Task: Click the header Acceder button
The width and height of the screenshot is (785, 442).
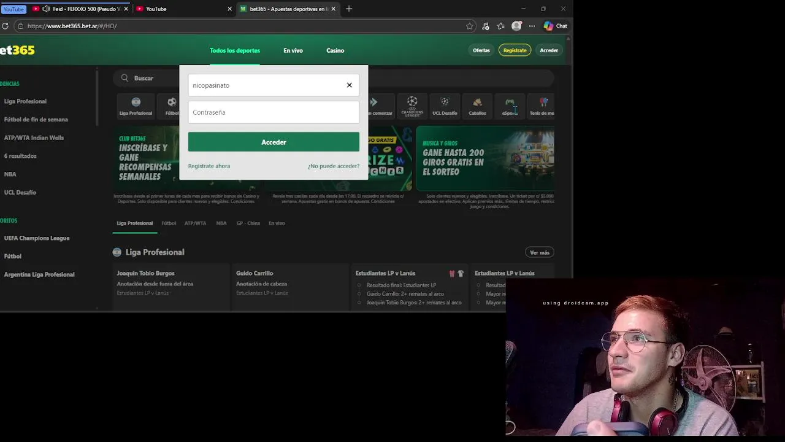Action: pos(549,50)
